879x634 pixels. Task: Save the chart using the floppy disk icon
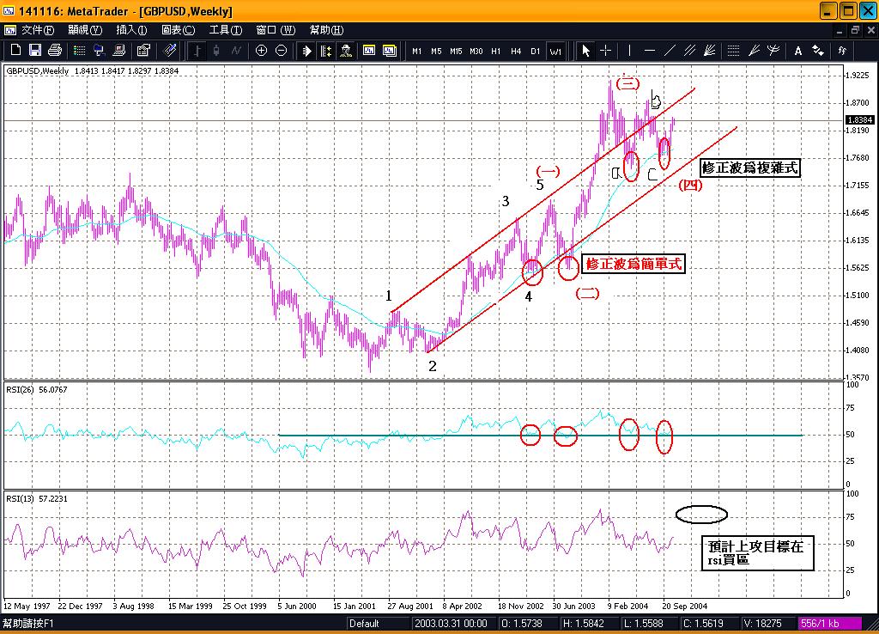pos(34,51)
